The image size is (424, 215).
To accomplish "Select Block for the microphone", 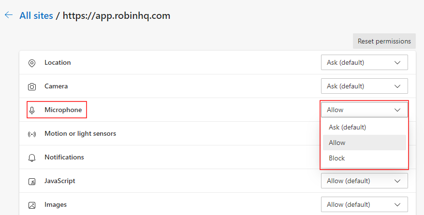I will coord(337,158).
